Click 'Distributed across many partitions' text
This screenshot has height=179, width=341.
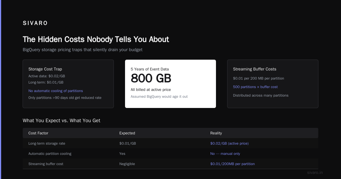pos(261,95)
